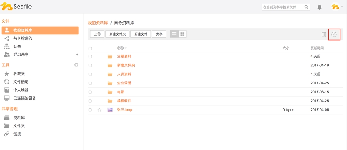
Task: Click the 张三.bmp image thumbnail
Action: click(110, 110)
